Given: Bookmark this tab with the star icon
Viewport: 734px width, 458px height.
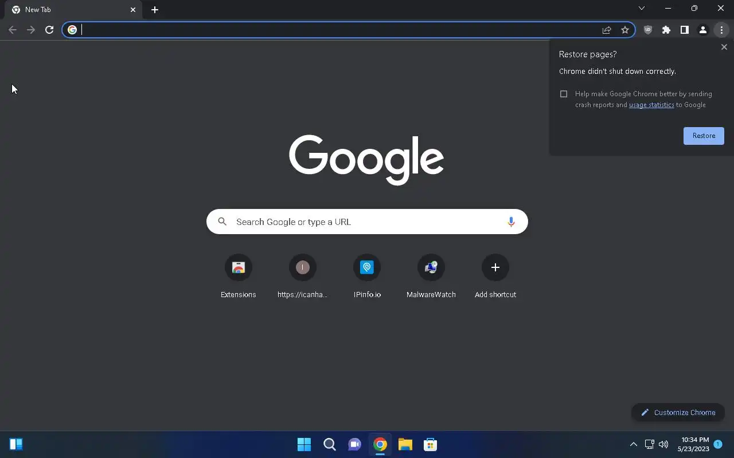Looking at the screenshot, I should (625, 30).
